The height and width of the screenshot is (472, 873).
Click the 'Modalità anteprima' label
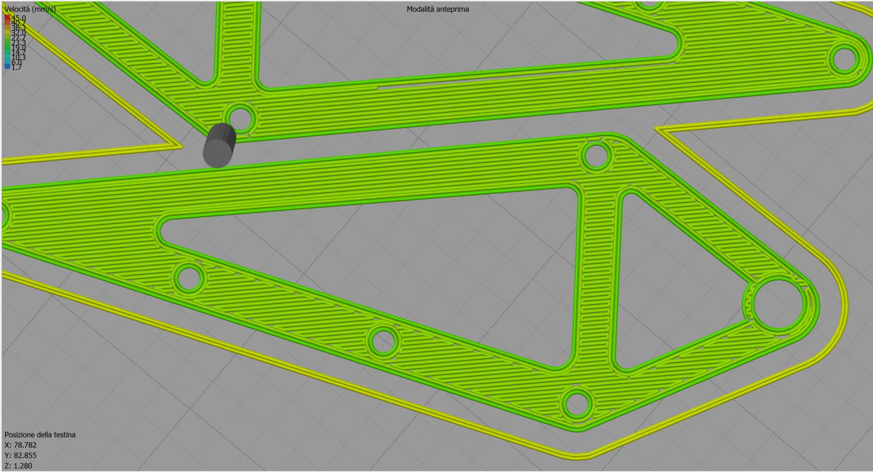pos(438,9)
